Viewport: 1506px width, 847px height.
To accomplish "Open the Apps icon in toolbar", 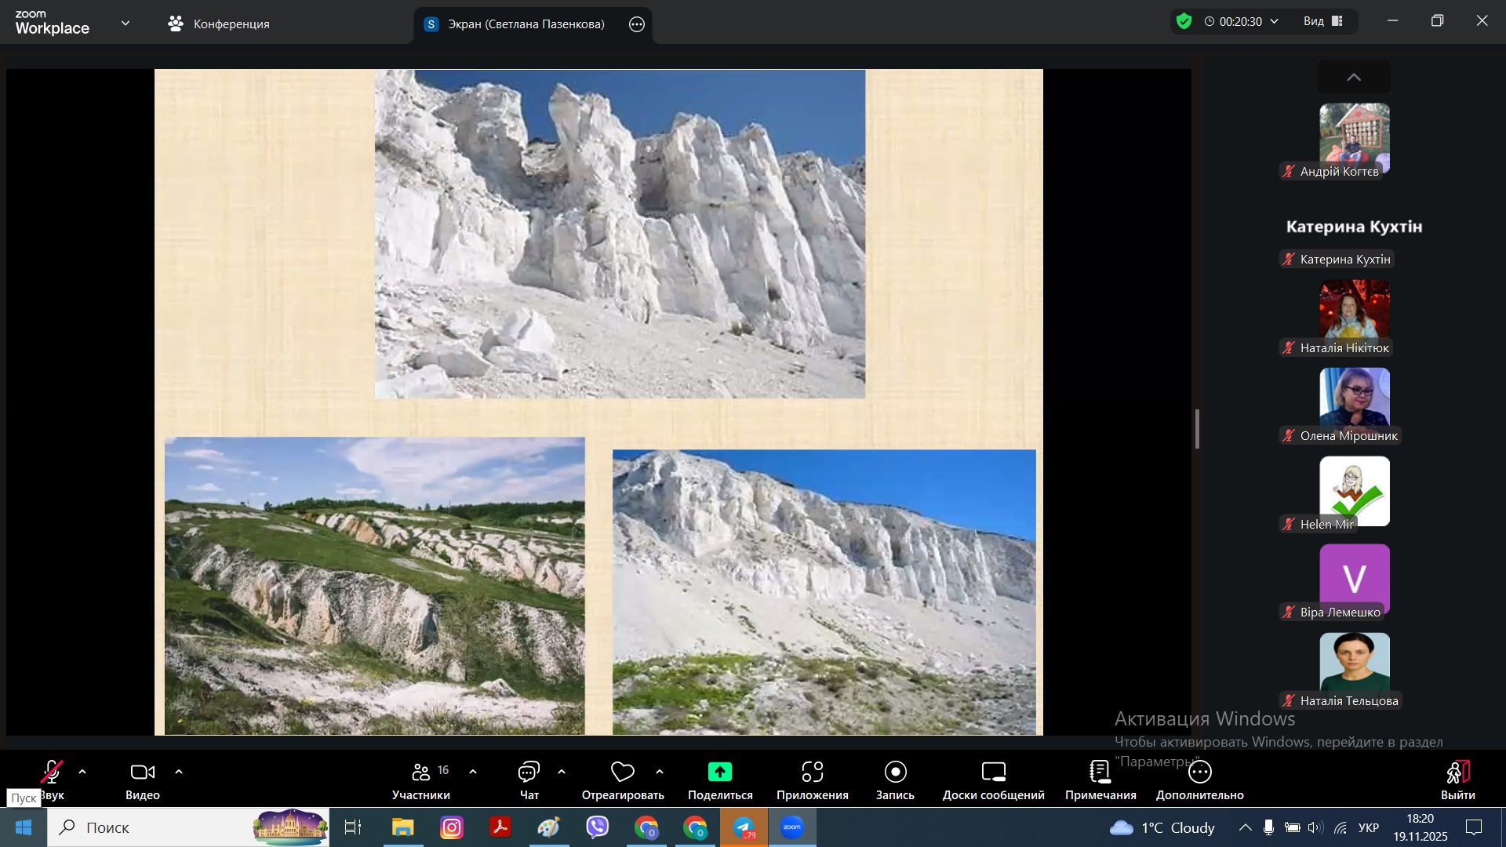I will coord(812,772).
